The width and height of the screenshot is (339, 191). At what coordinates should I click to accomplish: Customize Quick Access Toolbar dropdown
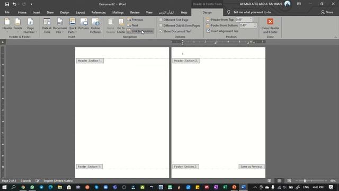point(31,4)
